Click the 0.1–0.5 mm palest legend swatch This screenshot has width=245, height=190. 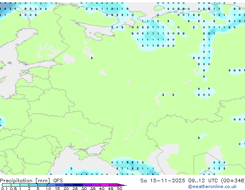pos(7,185)
